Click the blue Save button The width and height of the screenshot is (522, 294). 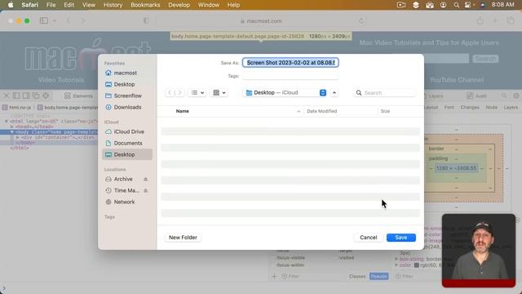(401, 238)
